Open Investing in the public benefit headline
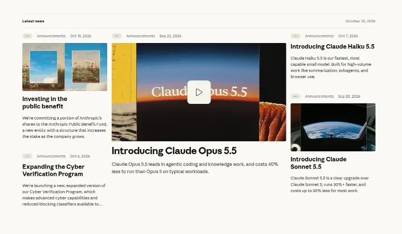The image size is (402, 234). tap(45, 103)
